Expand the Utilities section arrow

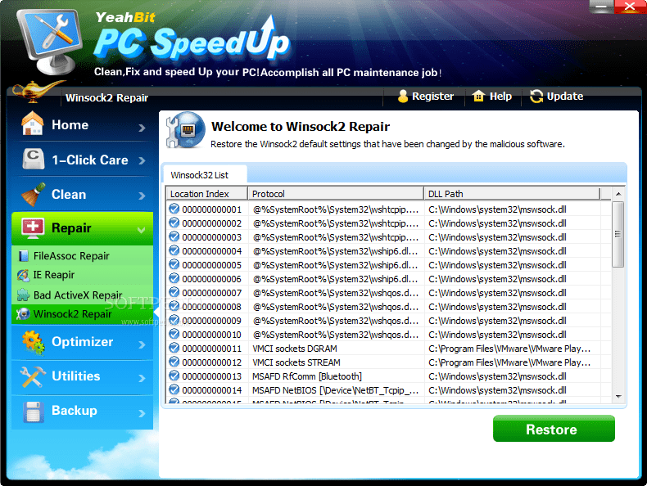[142, 378]
